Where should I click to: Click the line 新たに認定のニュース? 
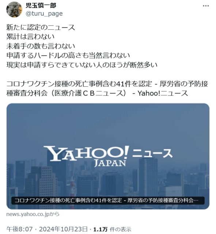click(41, 27)
